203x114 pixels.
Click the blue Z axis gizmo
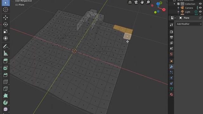coord(158,4)
